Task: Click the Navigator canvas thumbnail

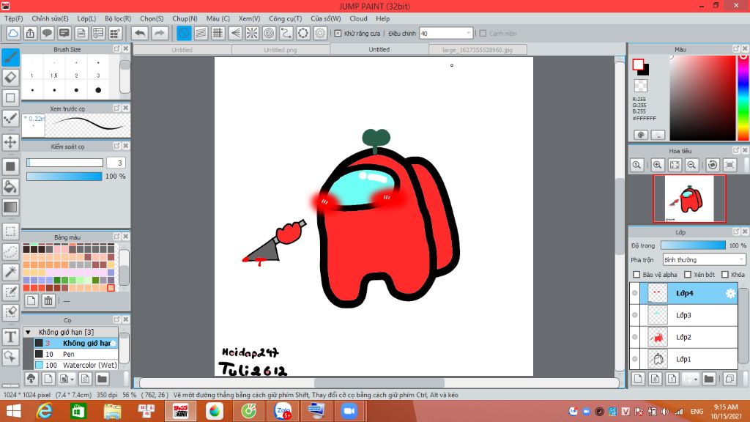Action: click(x=689, y=199)
